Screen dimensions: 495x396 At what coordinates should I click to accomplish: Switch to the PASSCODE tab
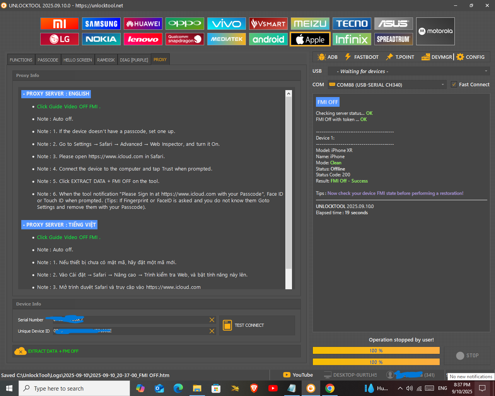coord(48,59)
